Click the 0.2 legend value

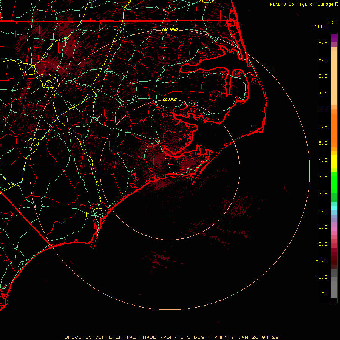[x=323, y=244]
